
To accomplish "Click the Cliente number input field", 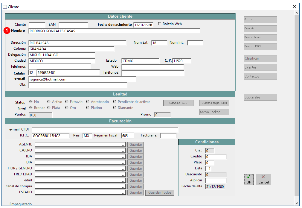I will tap(37, 25).
